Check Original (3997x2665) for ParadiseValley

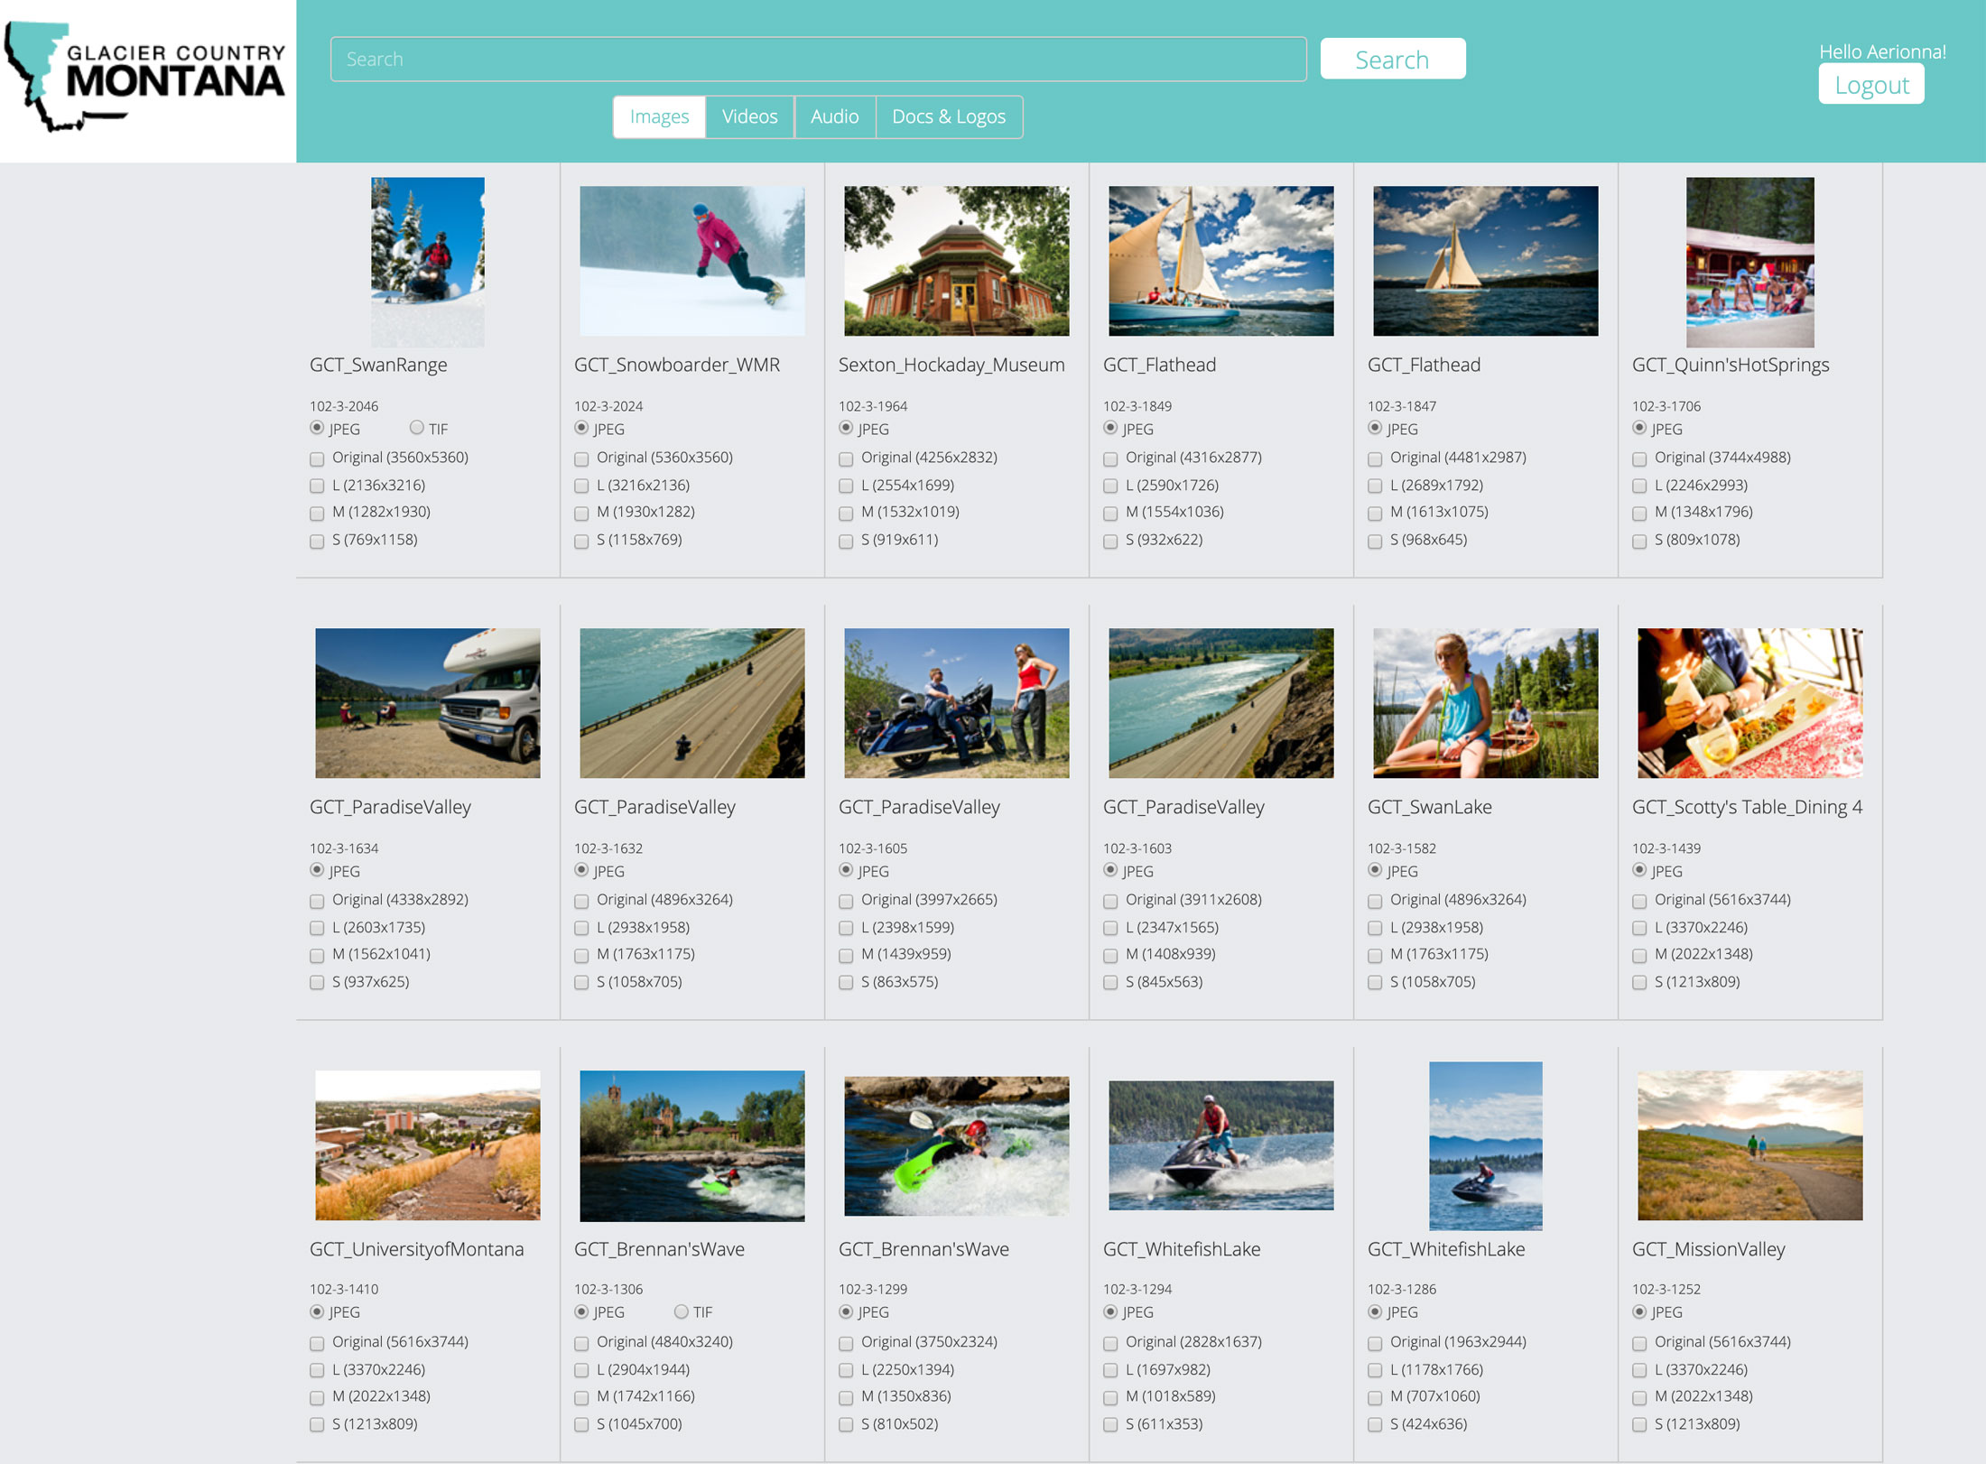click(x=846, y=901)
